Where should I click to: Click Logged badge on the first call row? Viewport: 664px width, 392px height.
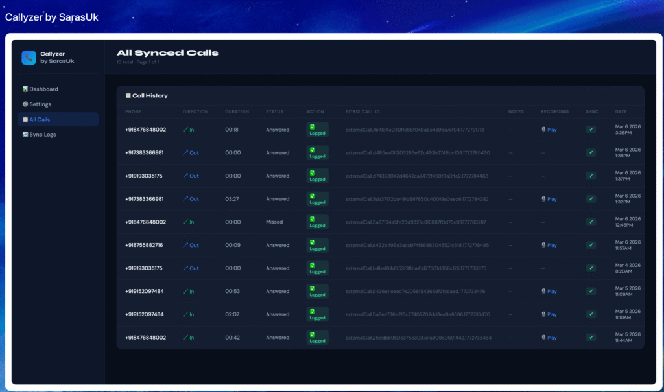(x=317, y=130)
